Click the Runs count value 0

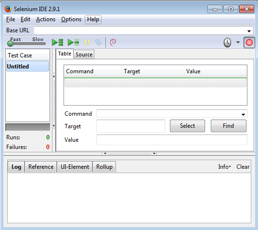coord(48,137)
